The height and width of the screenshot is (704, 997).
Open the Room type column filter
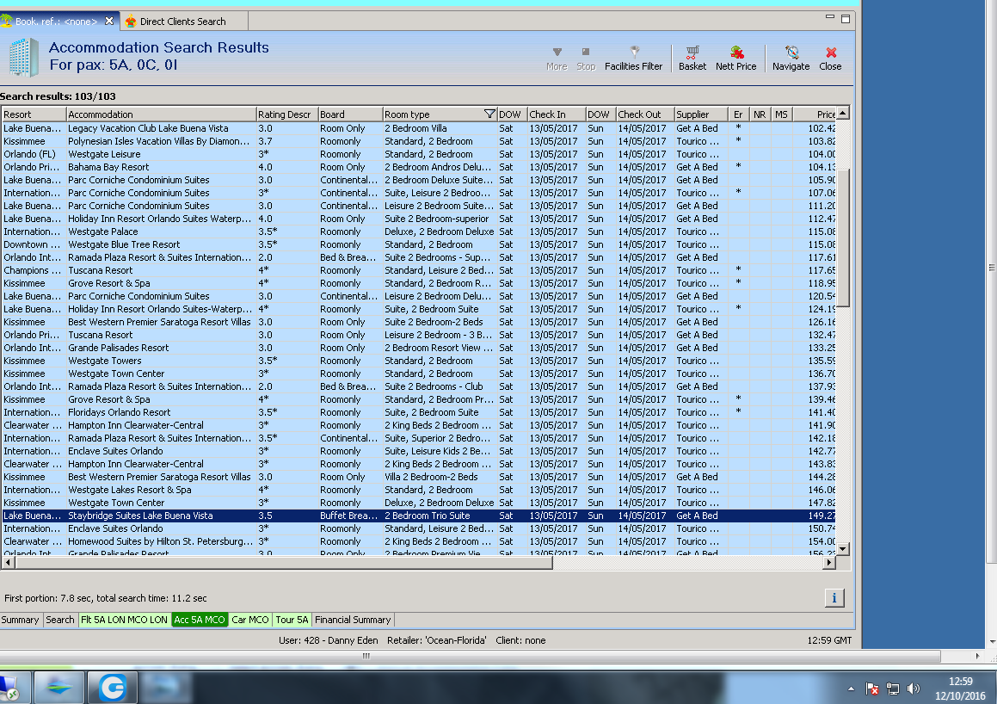489,114
